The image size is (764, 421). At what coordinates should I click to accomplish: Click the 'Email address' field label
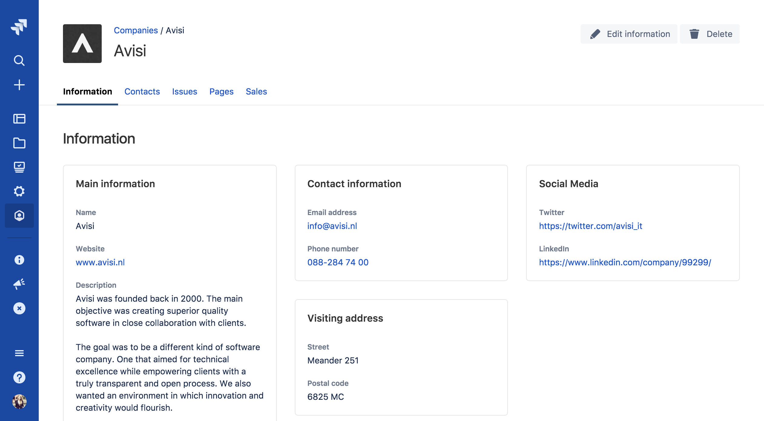pyautogui.click(x=332, y=212)
